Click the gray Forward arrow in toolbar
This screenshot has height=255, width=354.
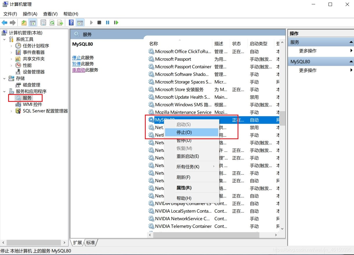12,23
